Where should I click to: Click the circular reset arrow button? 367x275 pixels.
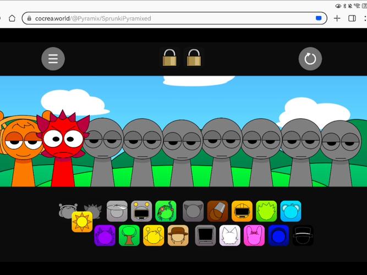tap(310, 59)
